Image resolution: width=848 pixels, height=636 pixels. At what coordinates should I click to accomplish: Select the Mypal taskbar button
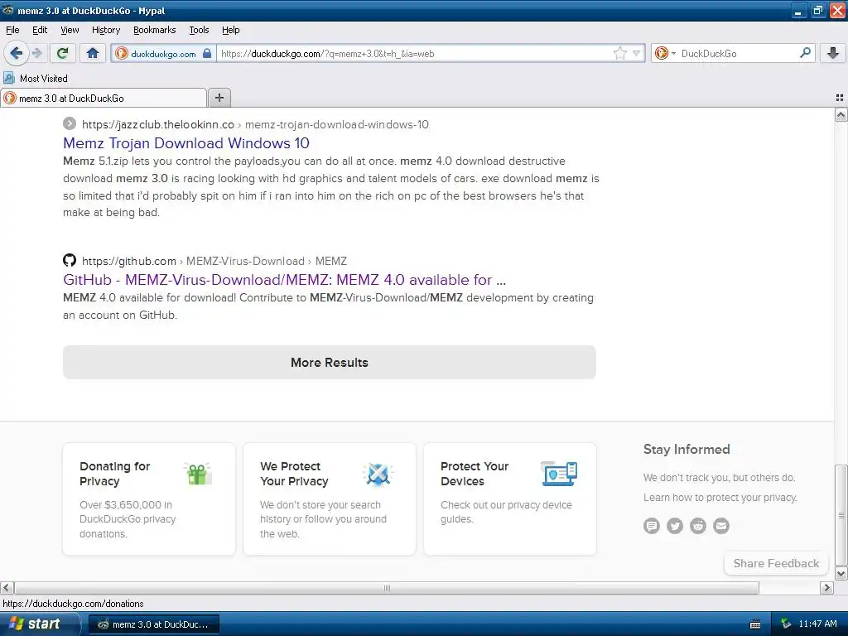[x=154, y=624]
